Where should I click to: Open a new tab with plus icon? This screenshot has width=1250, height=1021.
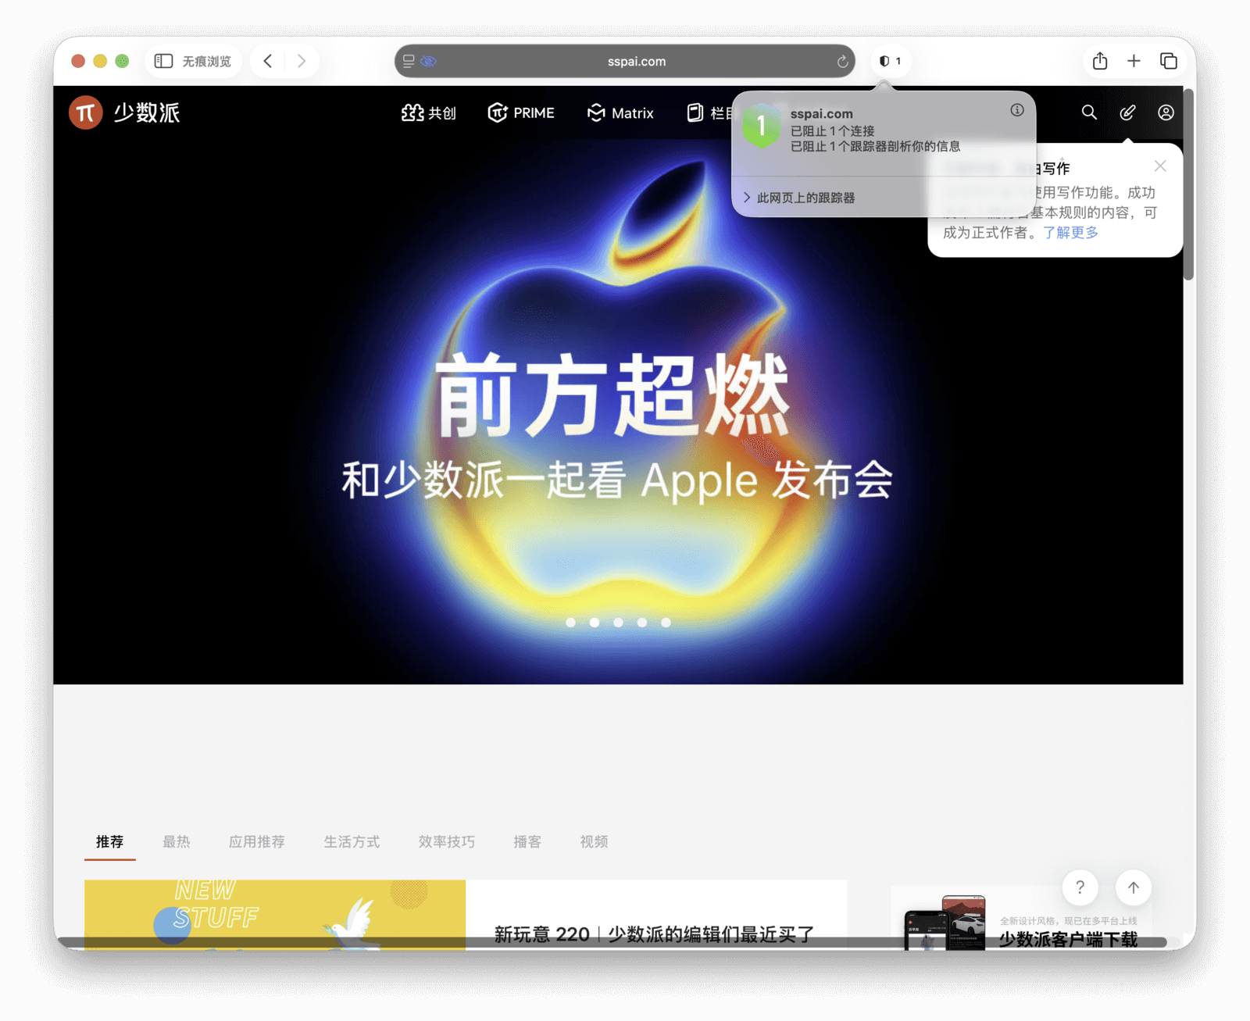point(1134,61)
